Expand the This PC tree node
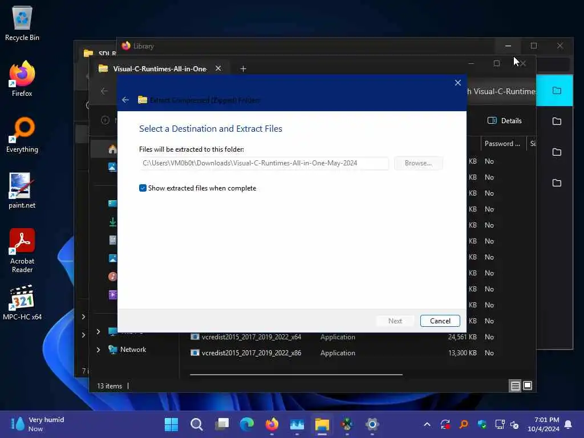 coord(98,331)
